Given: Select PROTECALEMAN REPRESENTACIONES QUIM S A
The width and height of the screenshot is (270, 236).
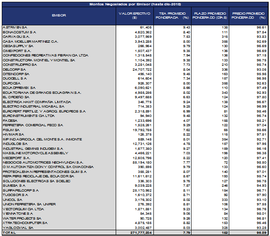Looking at the screenshot, I should click(45, 172).
